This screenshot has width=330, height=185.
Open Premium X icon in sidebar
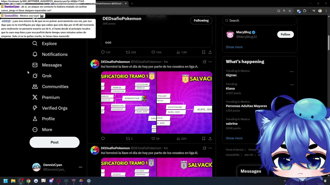coord(35,97)
